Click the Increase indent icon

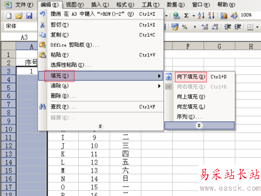pos(238,27)
